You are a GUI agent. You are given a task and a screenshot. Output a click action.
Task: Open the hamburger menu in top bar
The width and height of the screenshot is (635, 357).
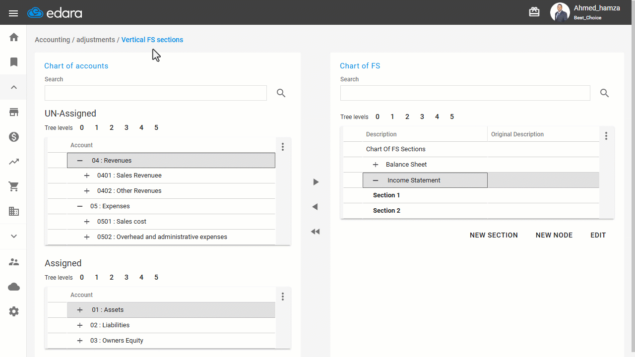(x=13, y=13)
